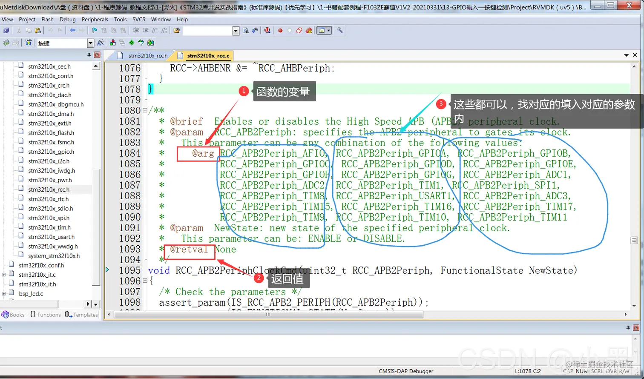Kill all breakpoints icon

(x=309, y=31)
